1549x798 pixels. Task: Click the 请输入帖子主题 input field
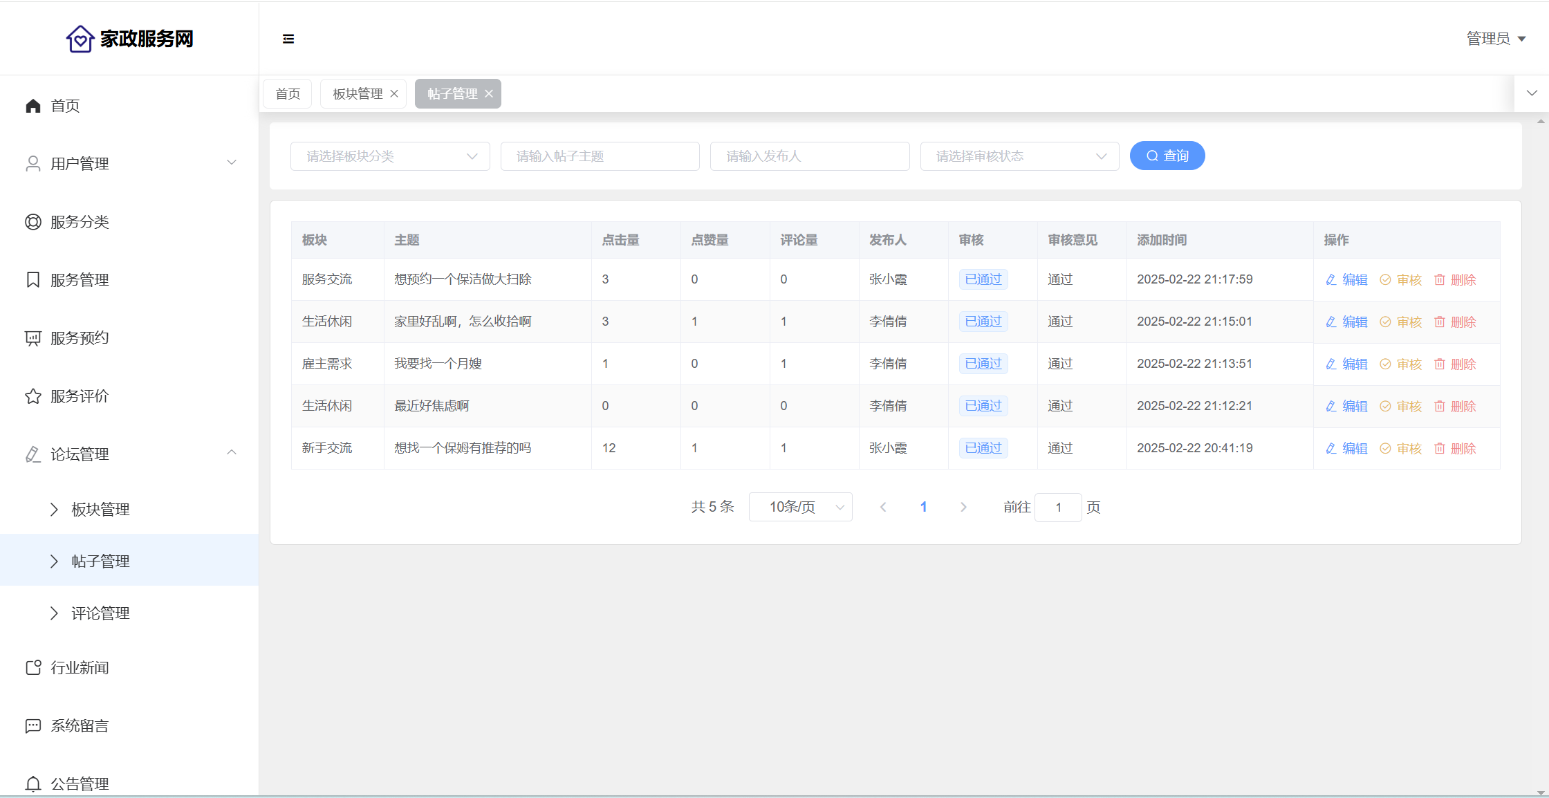pos(600,156)
